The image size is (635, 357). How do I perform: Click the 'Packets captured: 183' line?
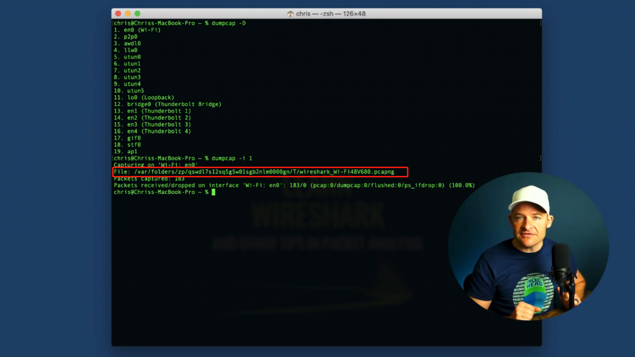click(149, 178)
